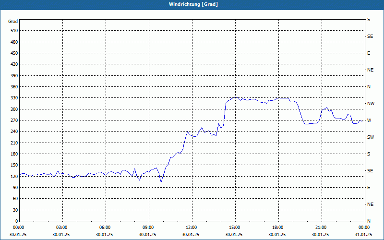Click the SE compass label level with 480

[370, 36]
